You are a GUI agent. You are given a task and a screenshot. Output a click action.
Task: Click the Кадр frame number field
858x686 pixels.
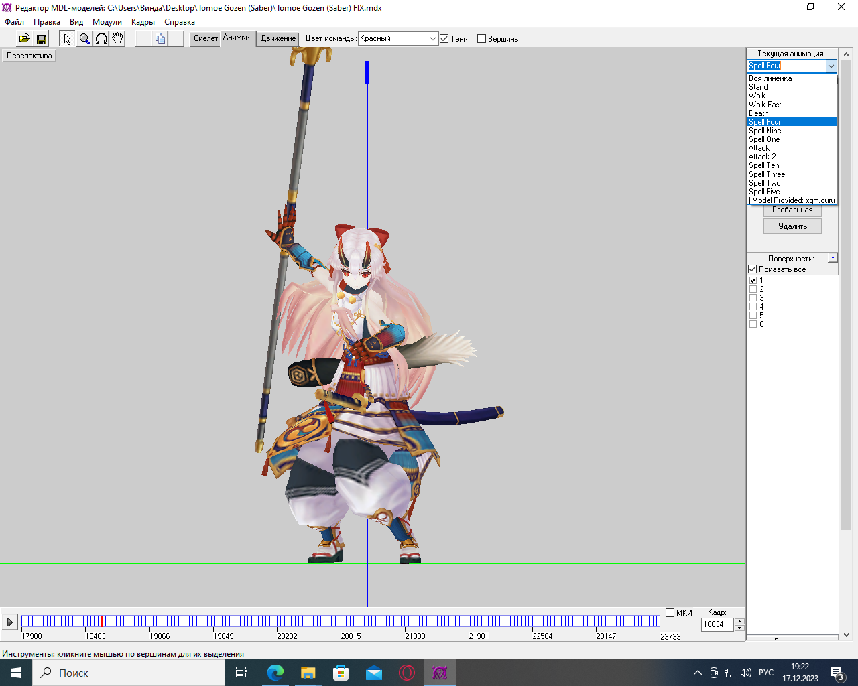[717, 624]
